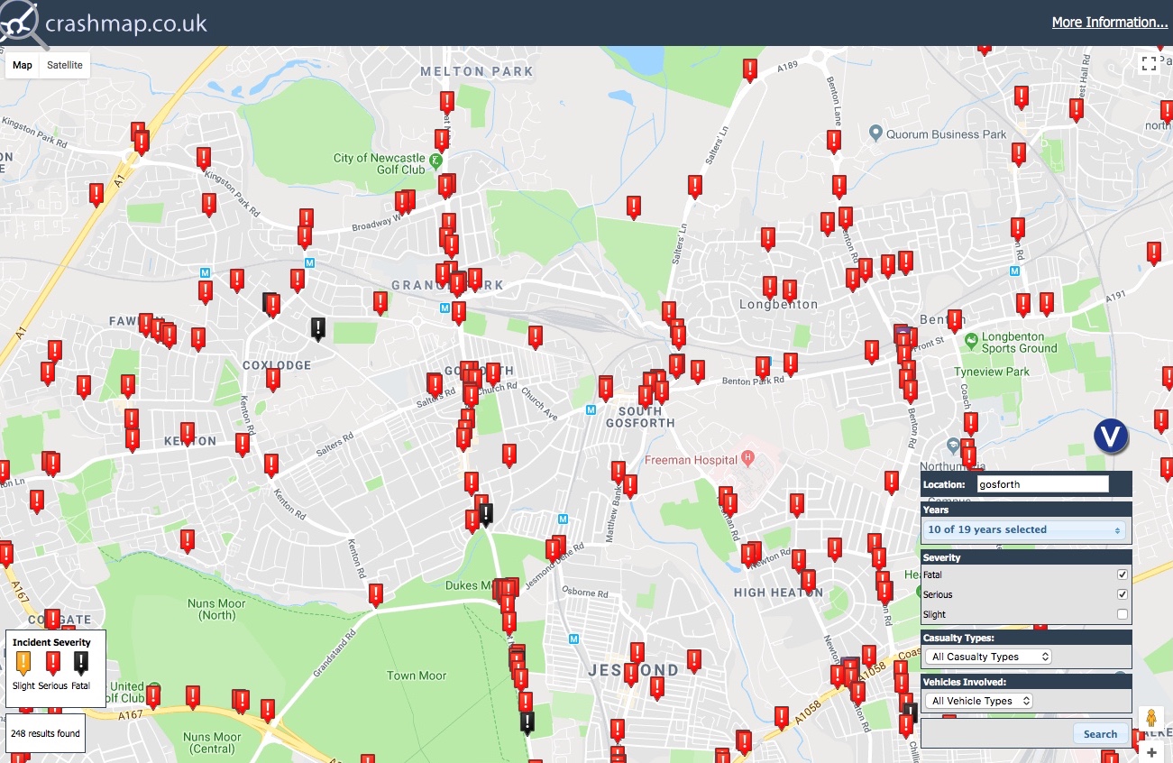Click the orange Slight legend marker

(24, 664)
